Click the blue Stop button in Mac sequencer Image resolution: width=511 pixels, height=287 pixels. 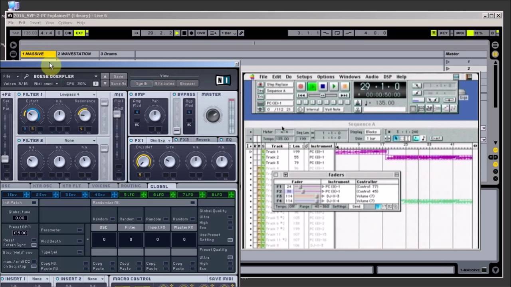323,86
